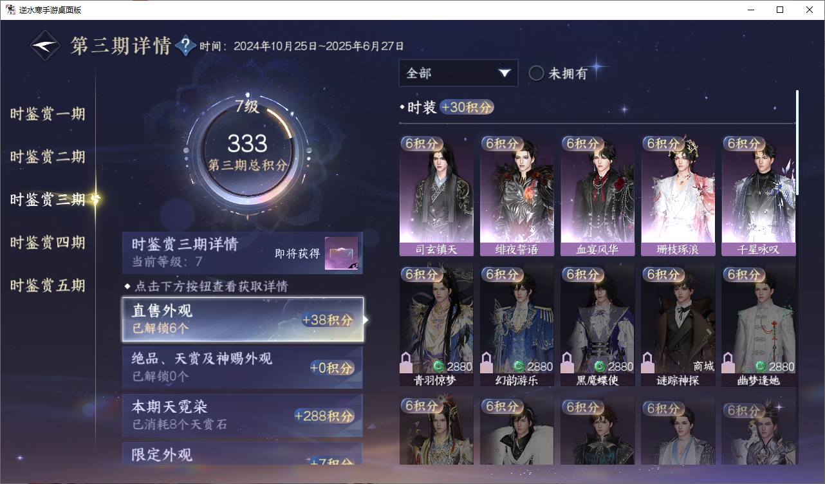Click the fitting-room icon on 青羽惊梦
Screen dimensions: 825x484
tap(406, 363)
